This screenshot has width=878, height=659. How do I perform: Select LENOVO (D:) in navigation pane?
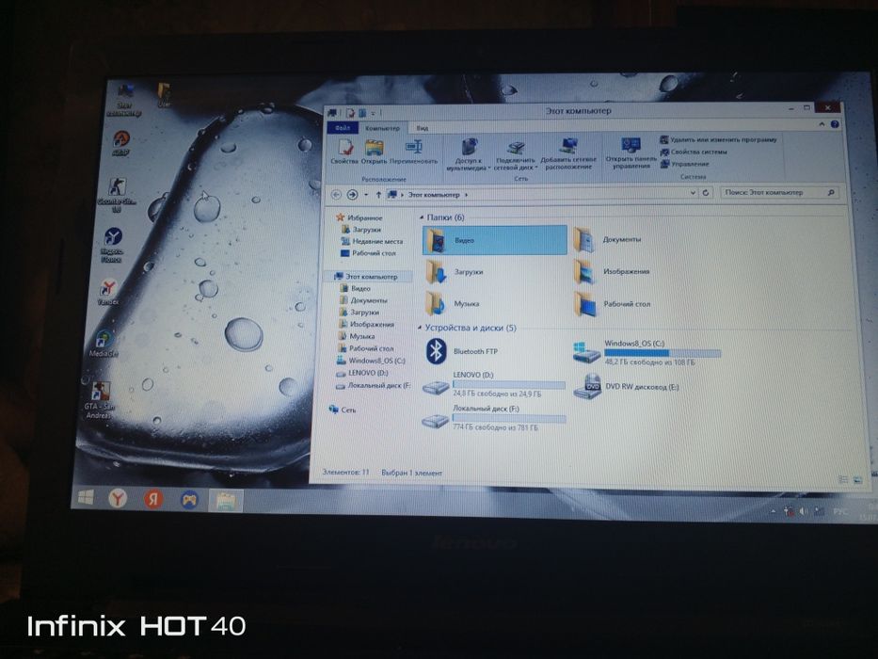click(361, 373)
